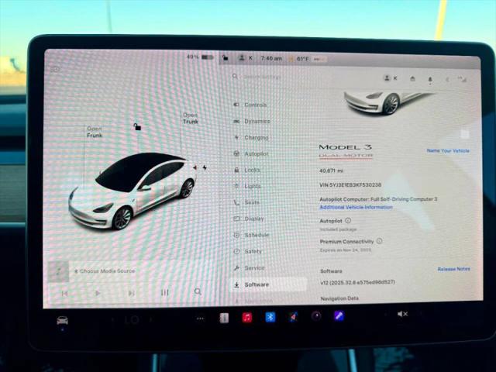Image resolution: width=496 pixels, height=372 pixels.
Task: Tap the media album art thumbnail
Action: (58, 272)
